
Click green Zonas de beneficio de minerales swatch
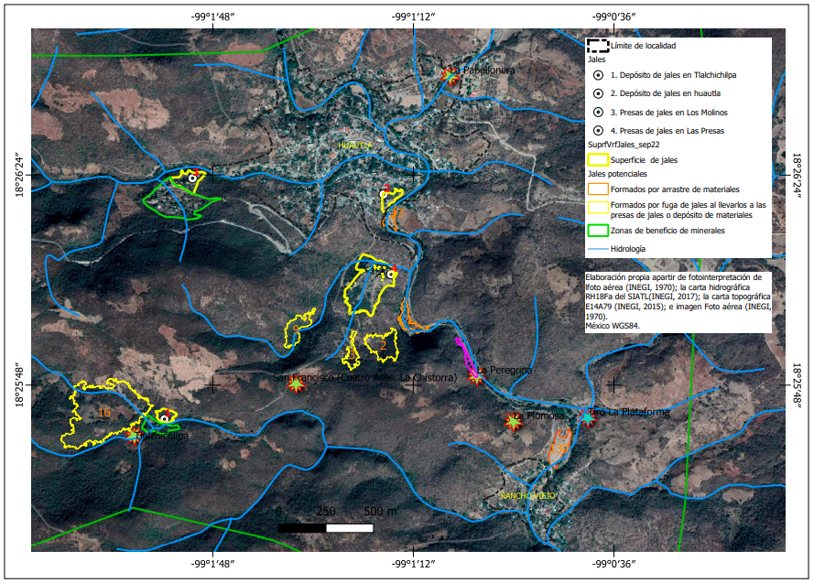coord(598,231)
